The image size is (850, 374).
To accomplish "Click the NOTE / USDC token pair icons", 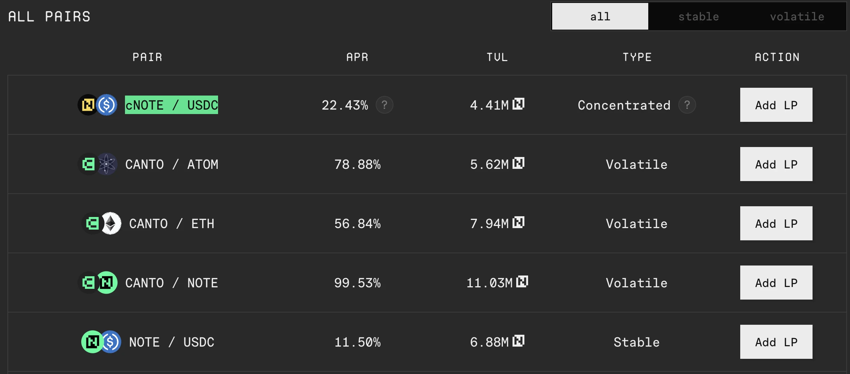I will point(101,342).
